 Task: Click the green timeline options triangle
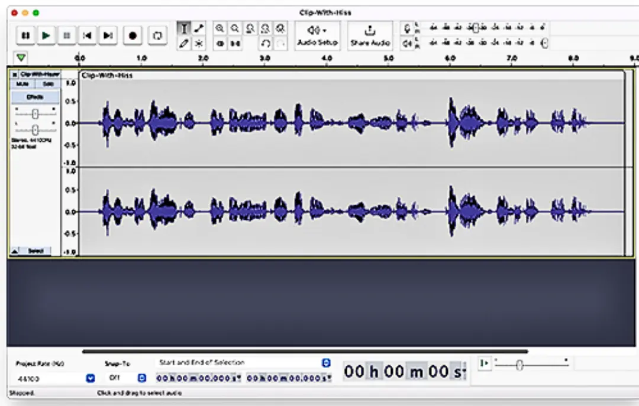(x=21, y=58)
